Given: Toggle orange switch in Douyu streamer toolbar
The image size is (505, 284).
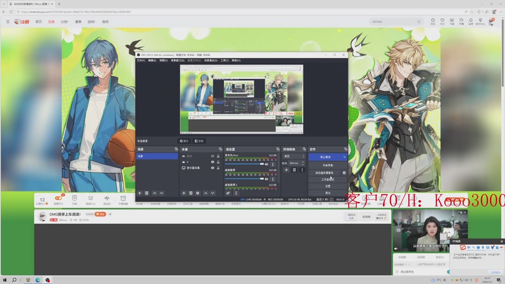Looking at the screenshot, I should click(58, 198).
